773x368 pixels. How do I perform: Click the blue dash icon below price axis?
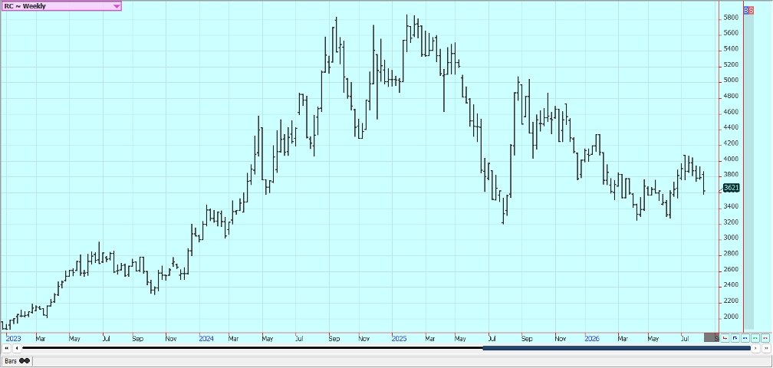point(745,338)
